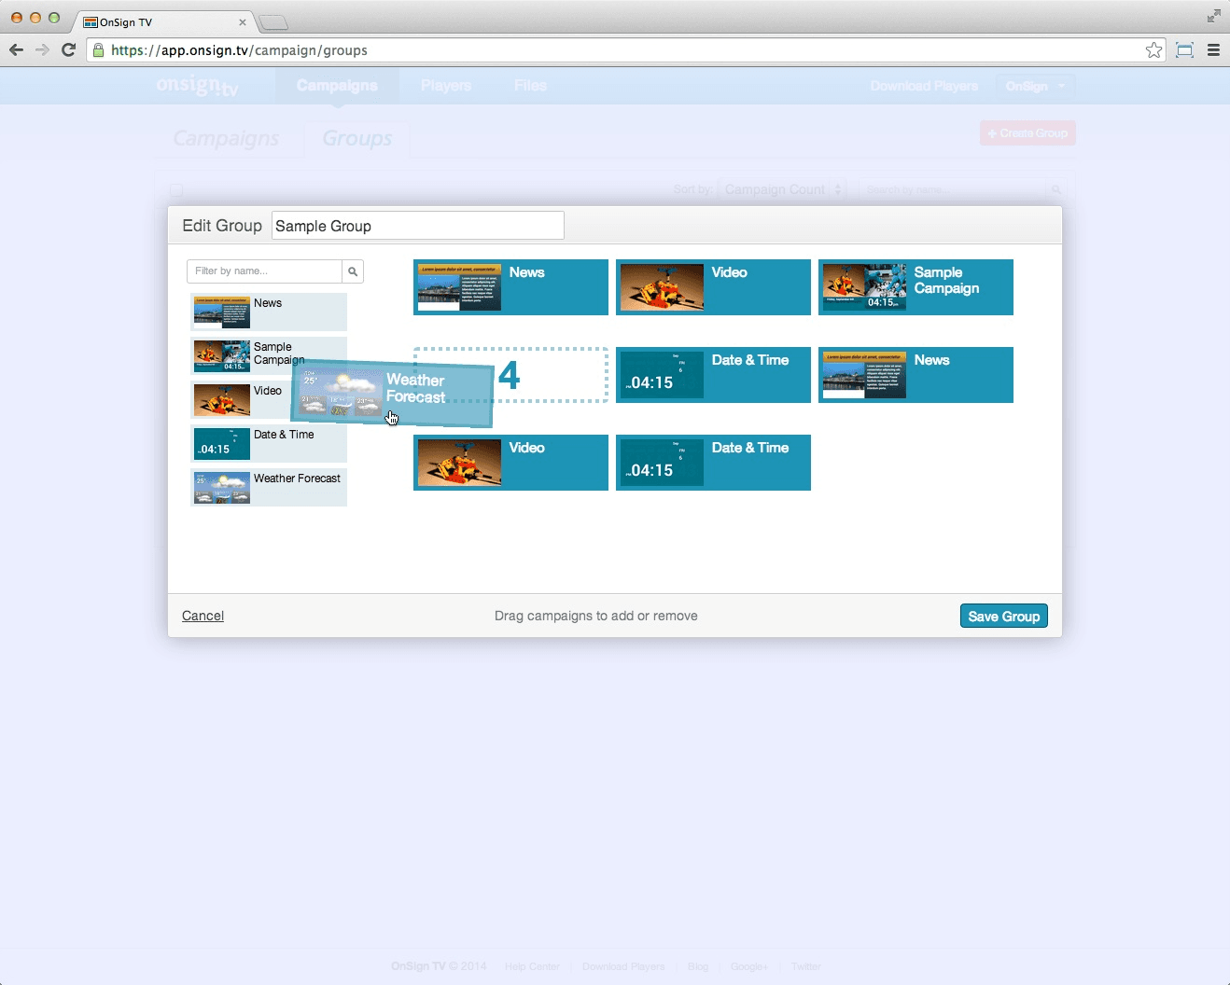Viewport: 1230px width, 985px height.
Task: Switch to the Campaigns sub-tab
Action: [226, 139]
